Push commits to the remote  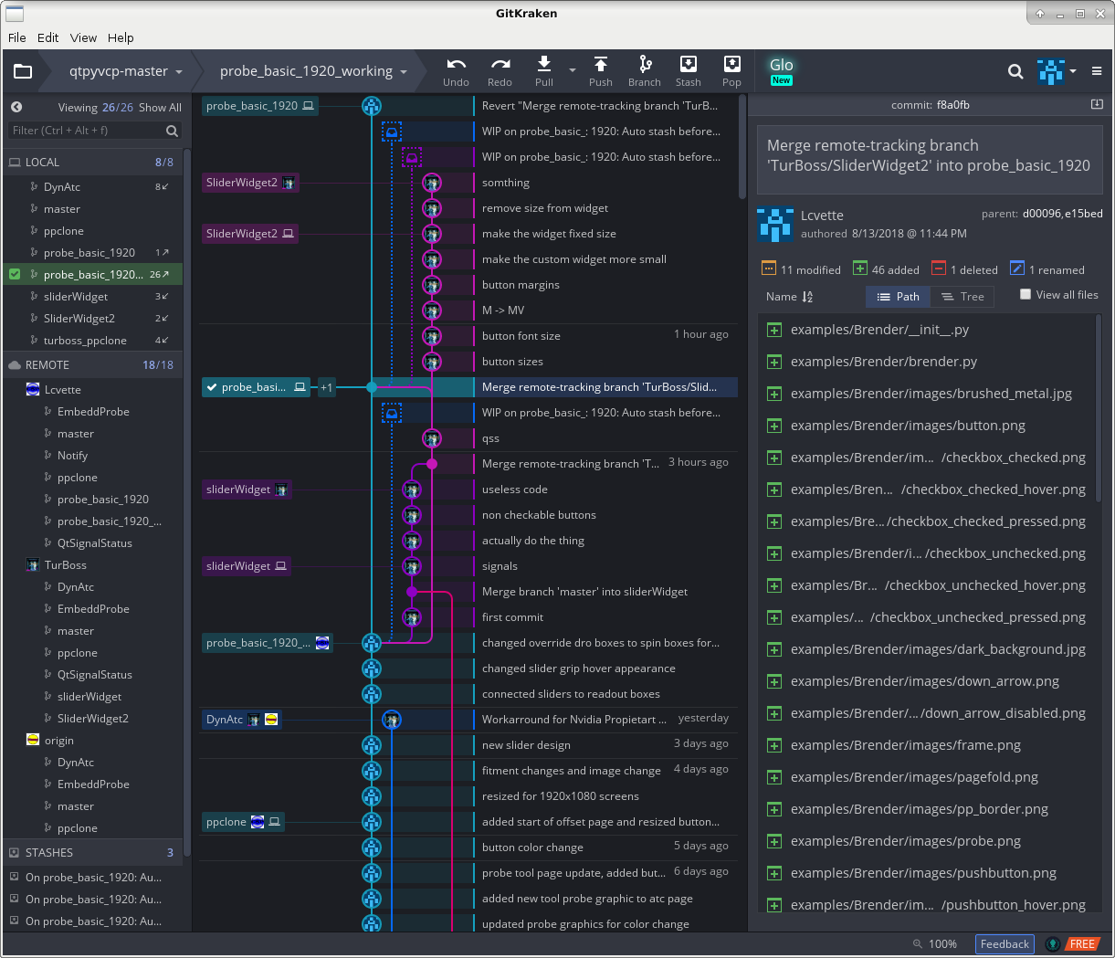tap(601, 71)
